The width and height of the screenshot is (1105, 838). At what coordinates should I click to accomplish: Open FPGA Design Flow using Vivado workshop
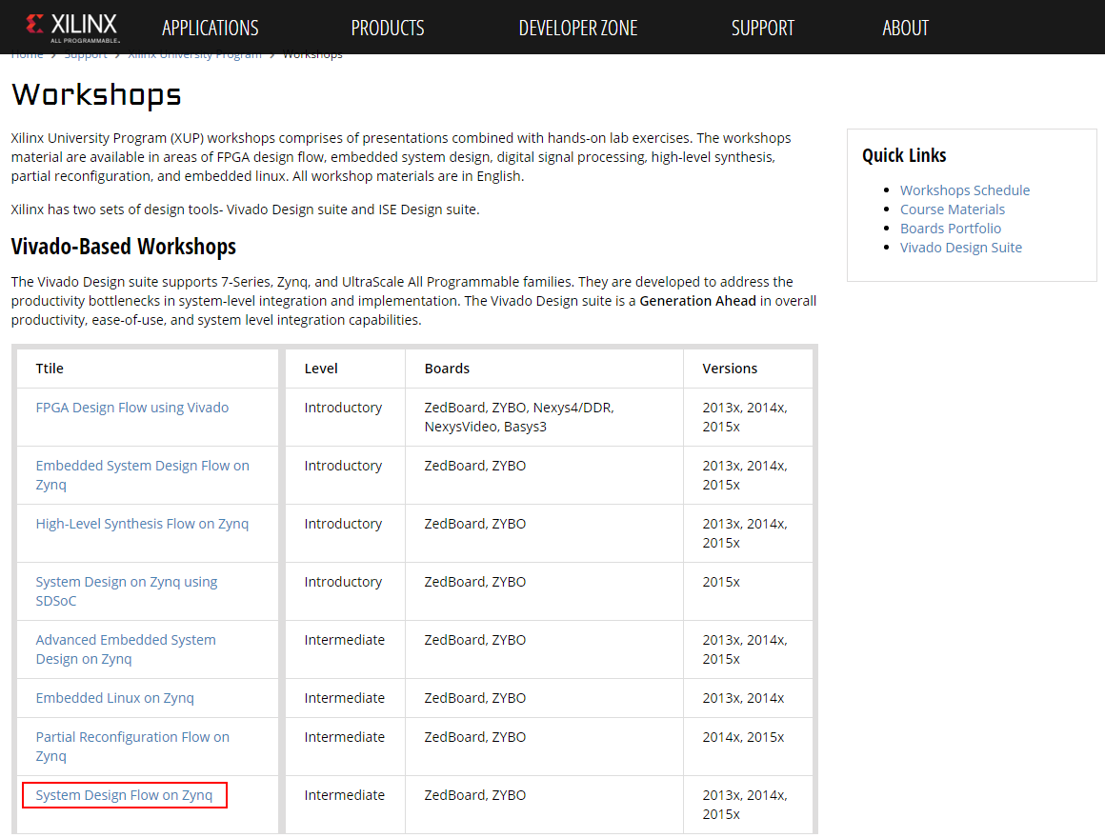coord(131,408)
